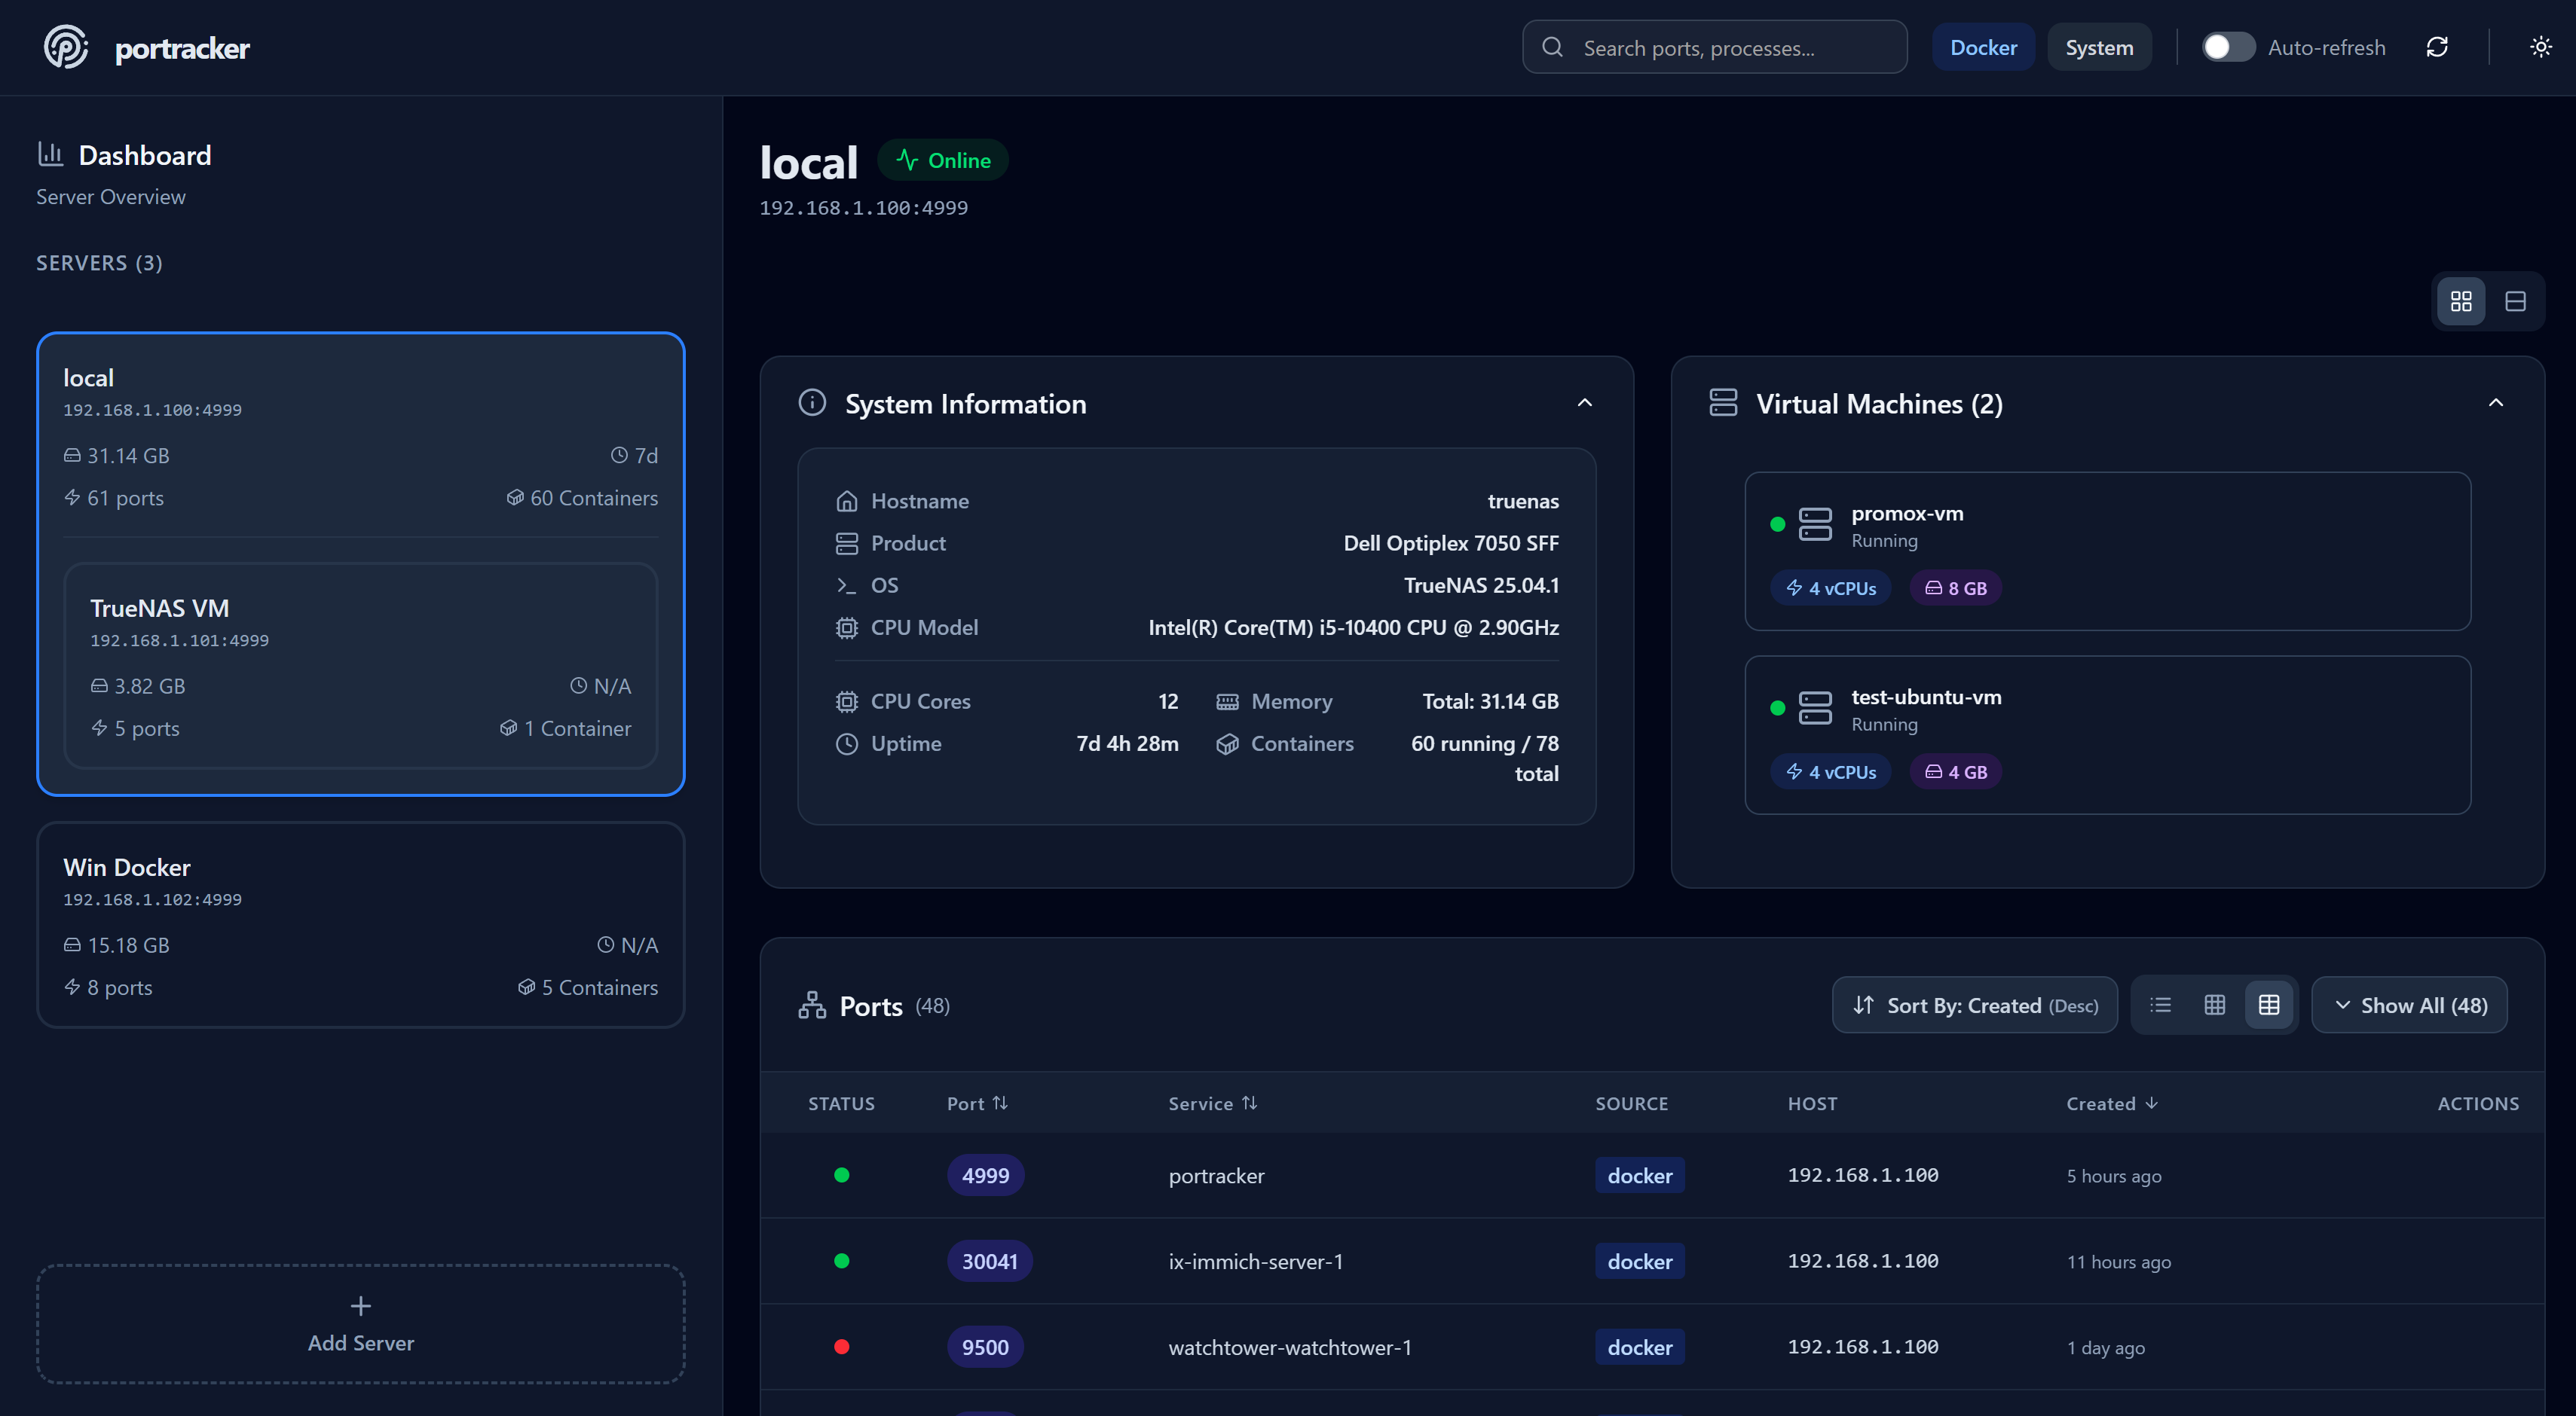
Task: Collapse the Virtual Machines panel
Action: tap(2496, 401)
